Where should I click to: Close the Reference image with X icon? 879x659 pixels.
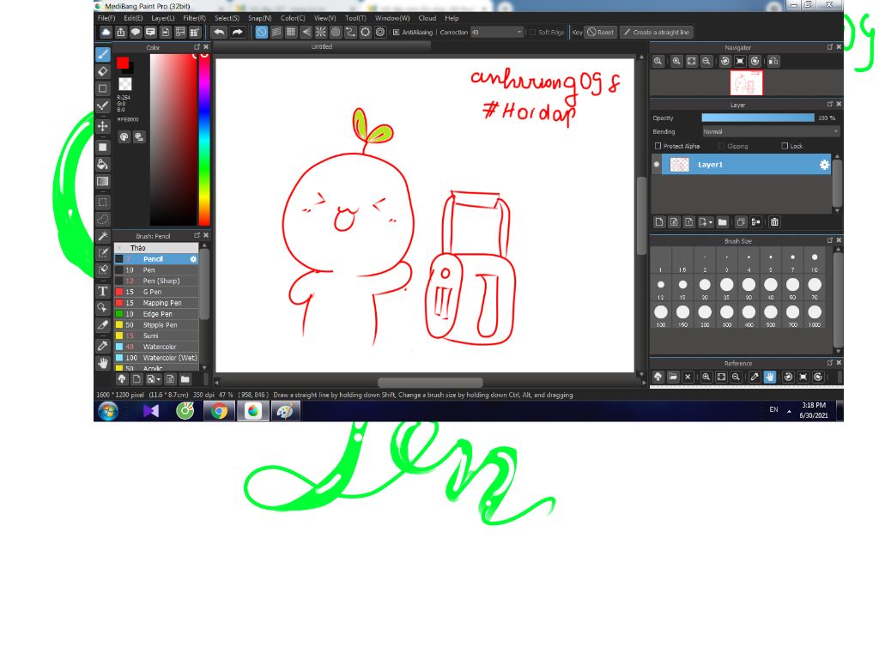tap(688, 378)
